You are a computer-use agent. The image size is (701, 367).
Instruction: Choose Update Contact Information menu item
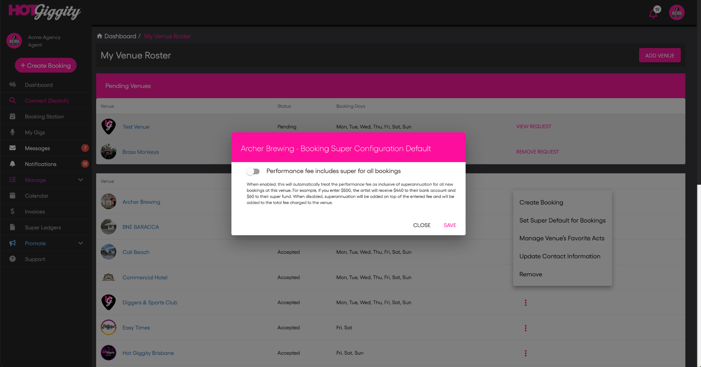[x=562, y=256]
